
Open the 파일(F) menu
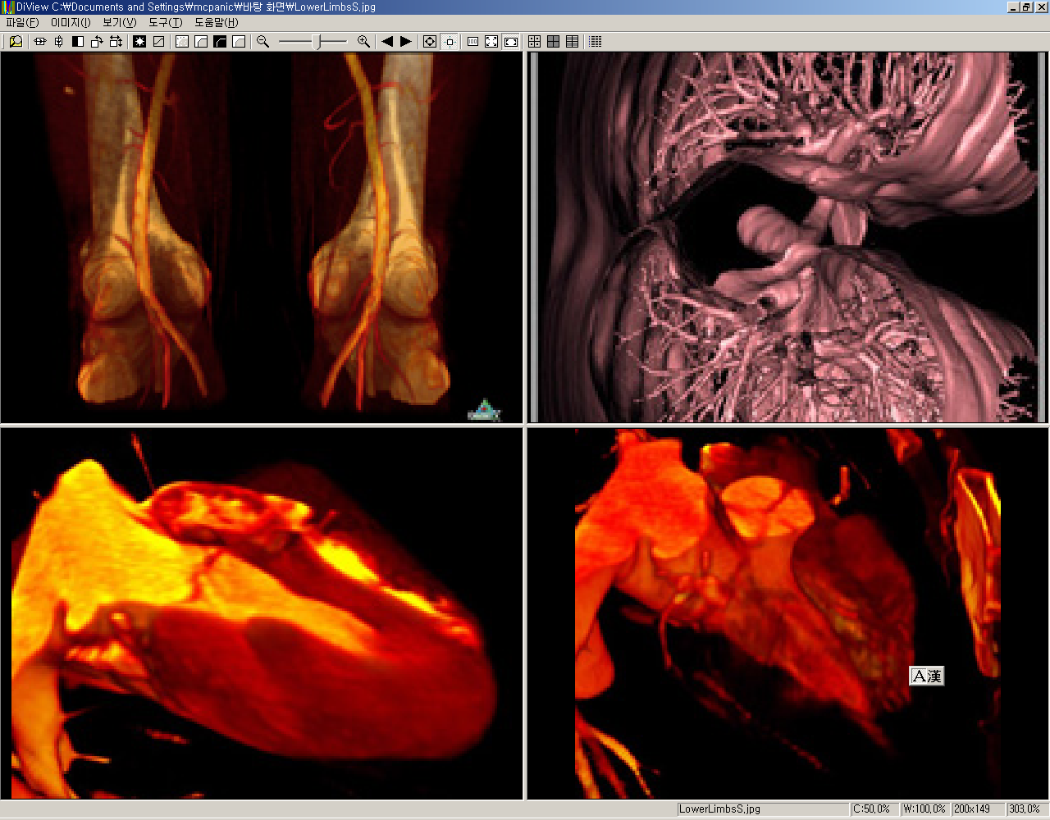[x=22, y=23]
